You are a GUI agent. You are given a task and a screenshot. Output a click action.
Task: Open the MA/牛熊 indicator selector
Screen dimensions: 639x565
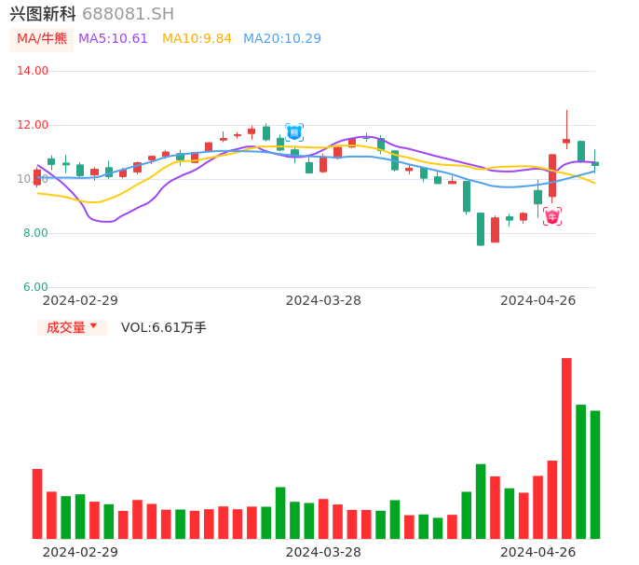coord(42,39)
